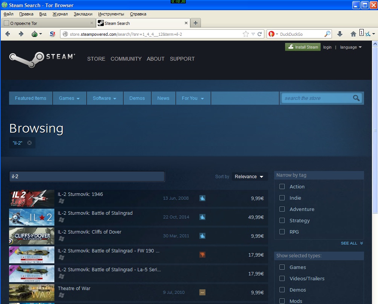This screenshot has width=378, height=304.
Task: Open a new tab with the plus button
Action: [x=196, y=23]
